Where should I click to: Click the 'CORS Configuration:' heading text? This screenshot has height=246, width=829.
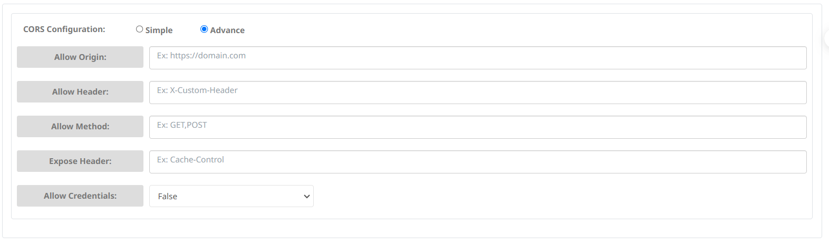(x=64, y=29)
